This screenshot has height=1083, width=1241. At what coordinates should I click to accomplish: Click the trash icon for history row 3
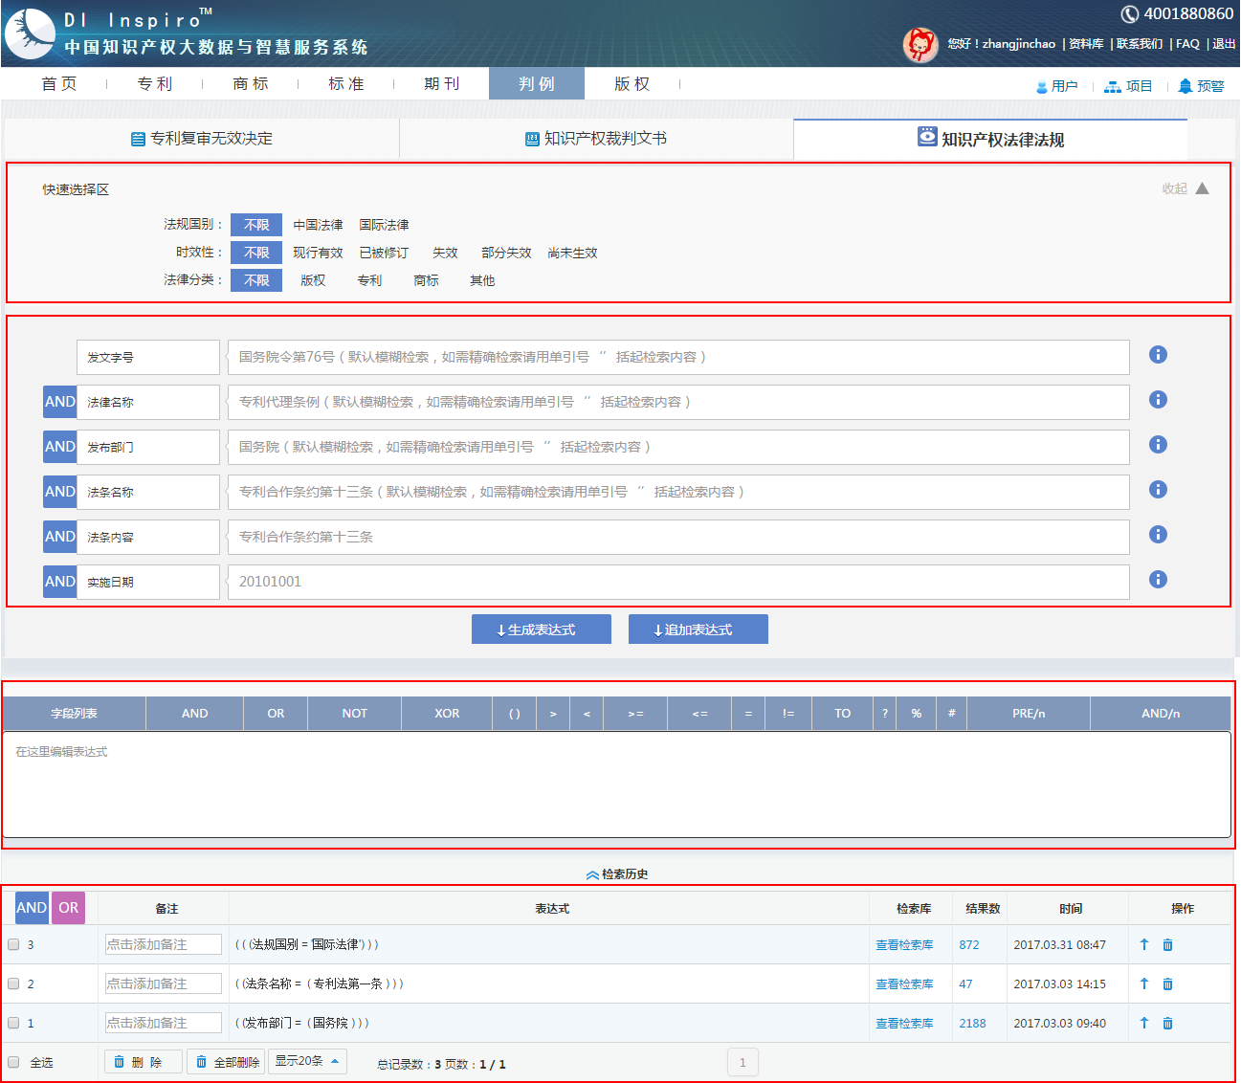coord(1167,945)
